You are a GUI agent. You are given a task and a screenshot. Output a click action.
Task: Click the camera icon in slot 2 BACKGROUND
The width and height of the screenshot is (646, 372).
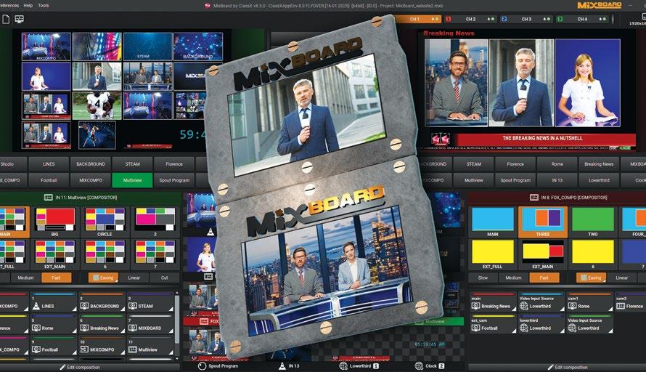84,306
